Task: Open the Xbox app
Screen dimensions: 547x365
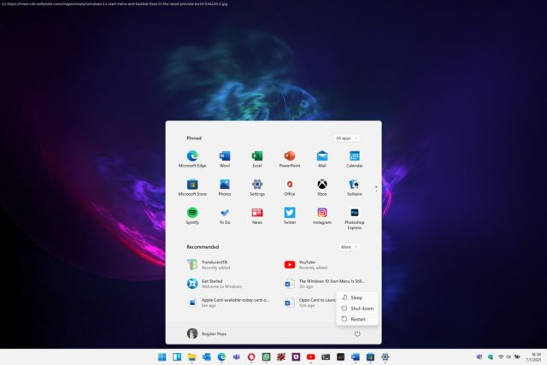Action: click(x=322, y=187)
